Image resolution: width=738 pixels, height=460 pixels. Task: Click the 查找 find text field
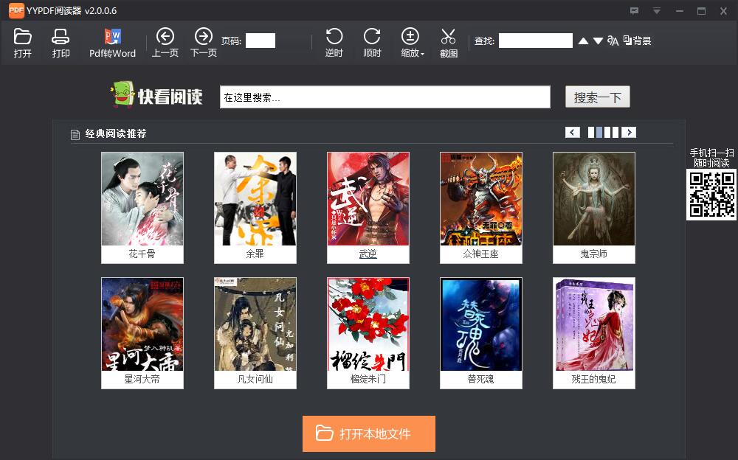535,41
